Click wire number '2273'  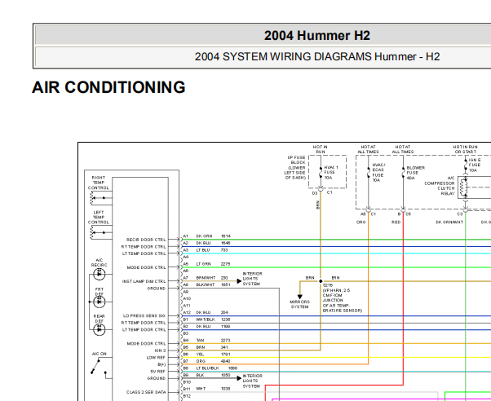(x=225, y=340)
